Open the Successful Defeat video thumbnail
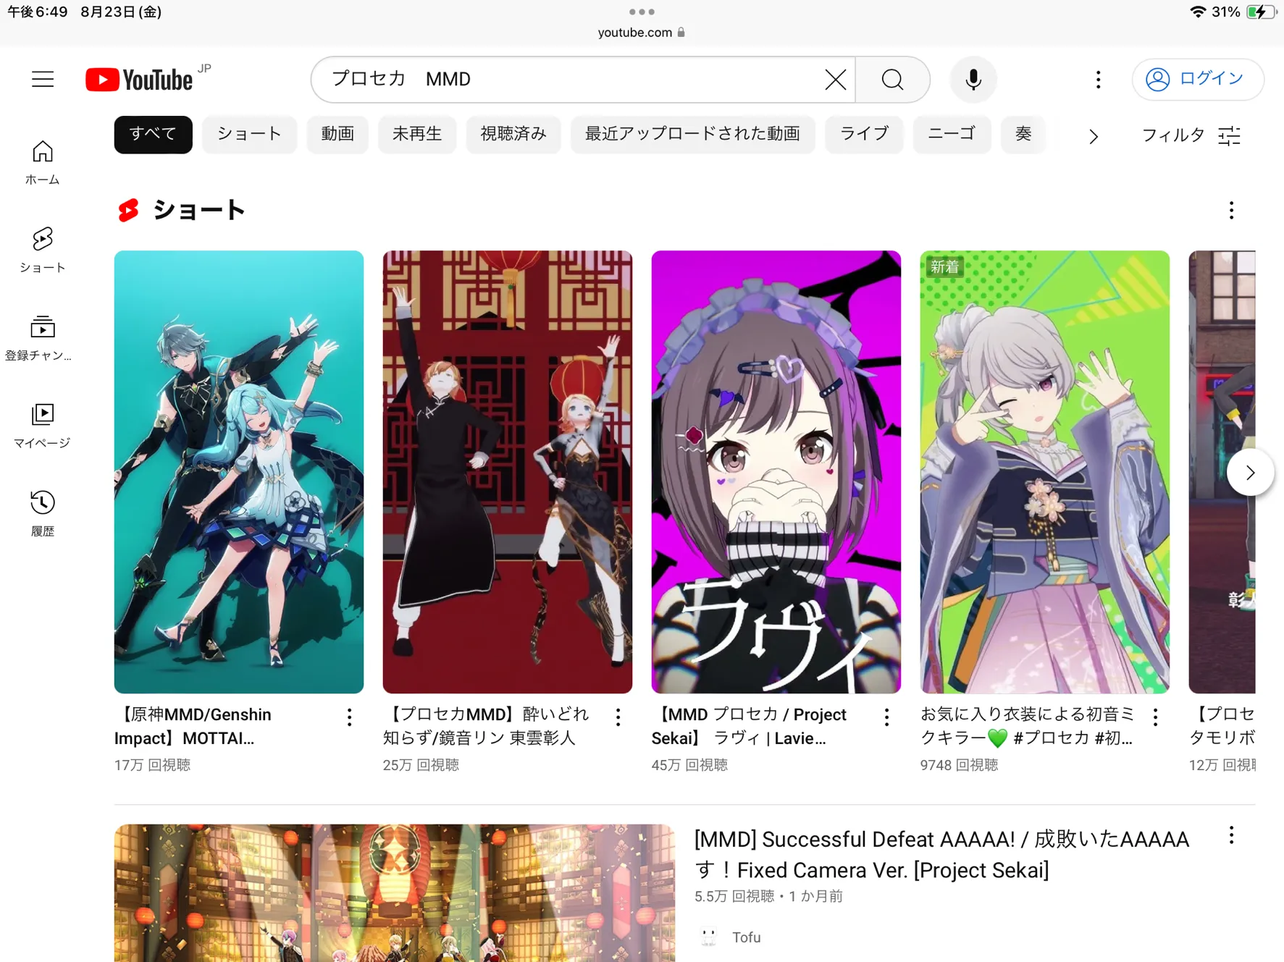This screenshot has width=1284, height=962. pos(394,893)
